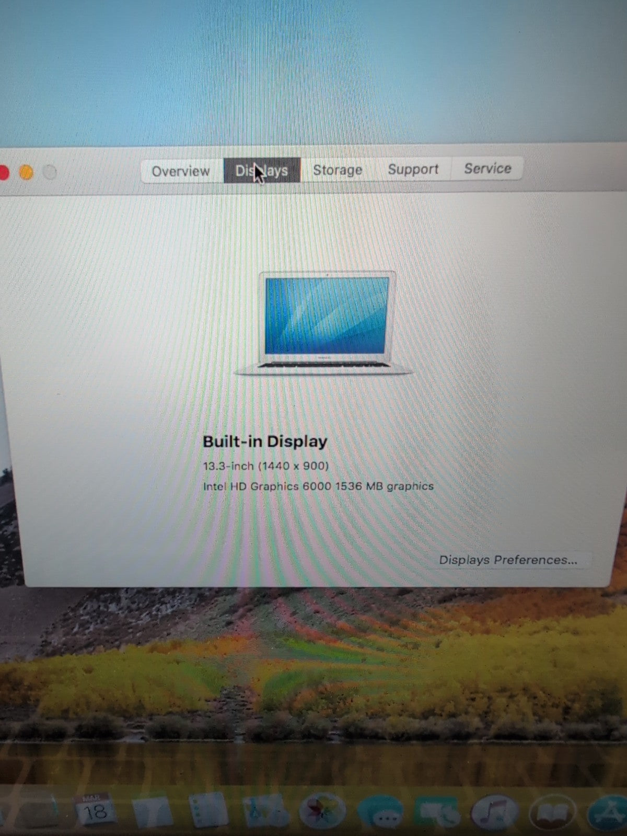Launch FaceTime from the dock
Image resolution: width=627 pixels, height=836 pixels.
click(x=437, y=813)
